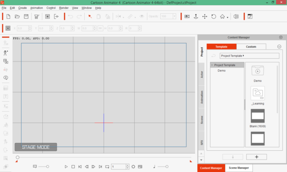This screenshot has width=287, height=172.
Task: Click the Play button
Action: [66, 167]
